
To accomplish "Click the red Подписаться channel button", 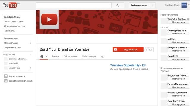I will (128, 49).
